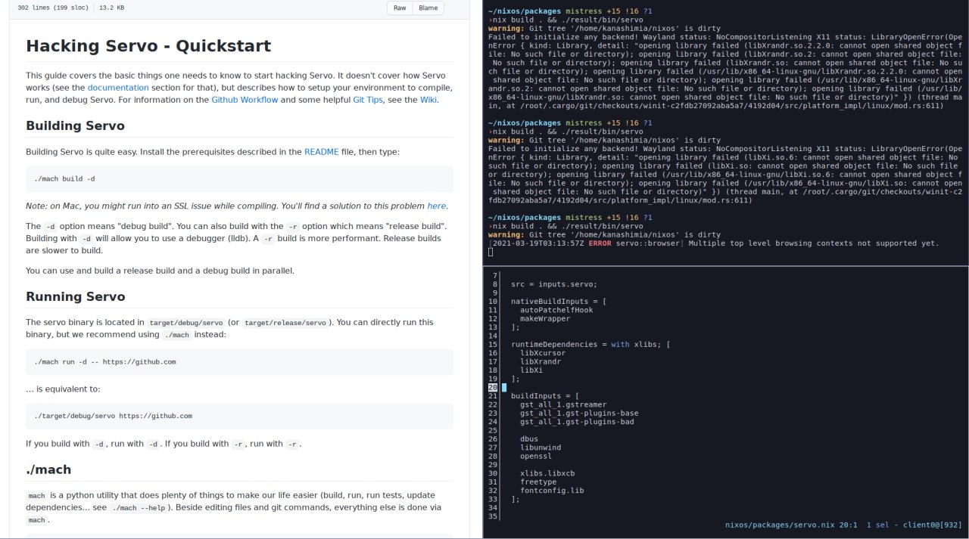Click the Blame button
Screen dimensions: 969x539
428,8
